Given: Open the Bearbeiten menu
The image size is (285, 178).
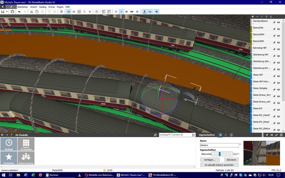Looking at the screenshot, I should click(23, 7).
